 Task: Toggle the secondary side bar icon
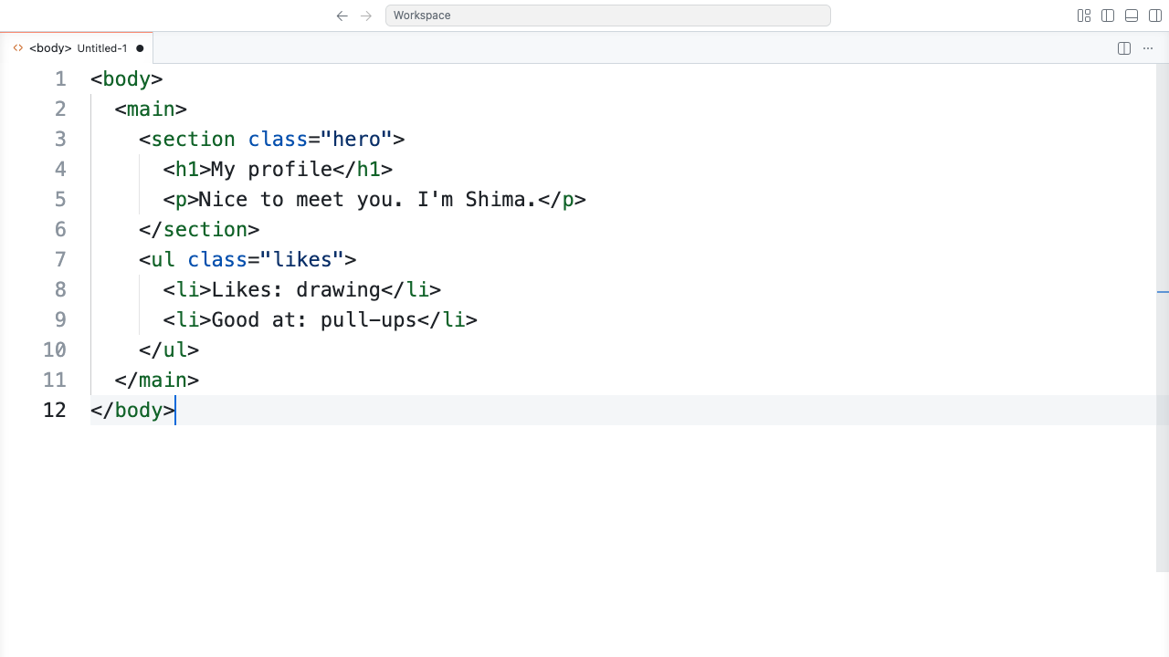(1155, 16)
